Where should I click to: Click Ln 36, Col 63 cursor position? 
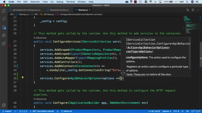point(154,111)
